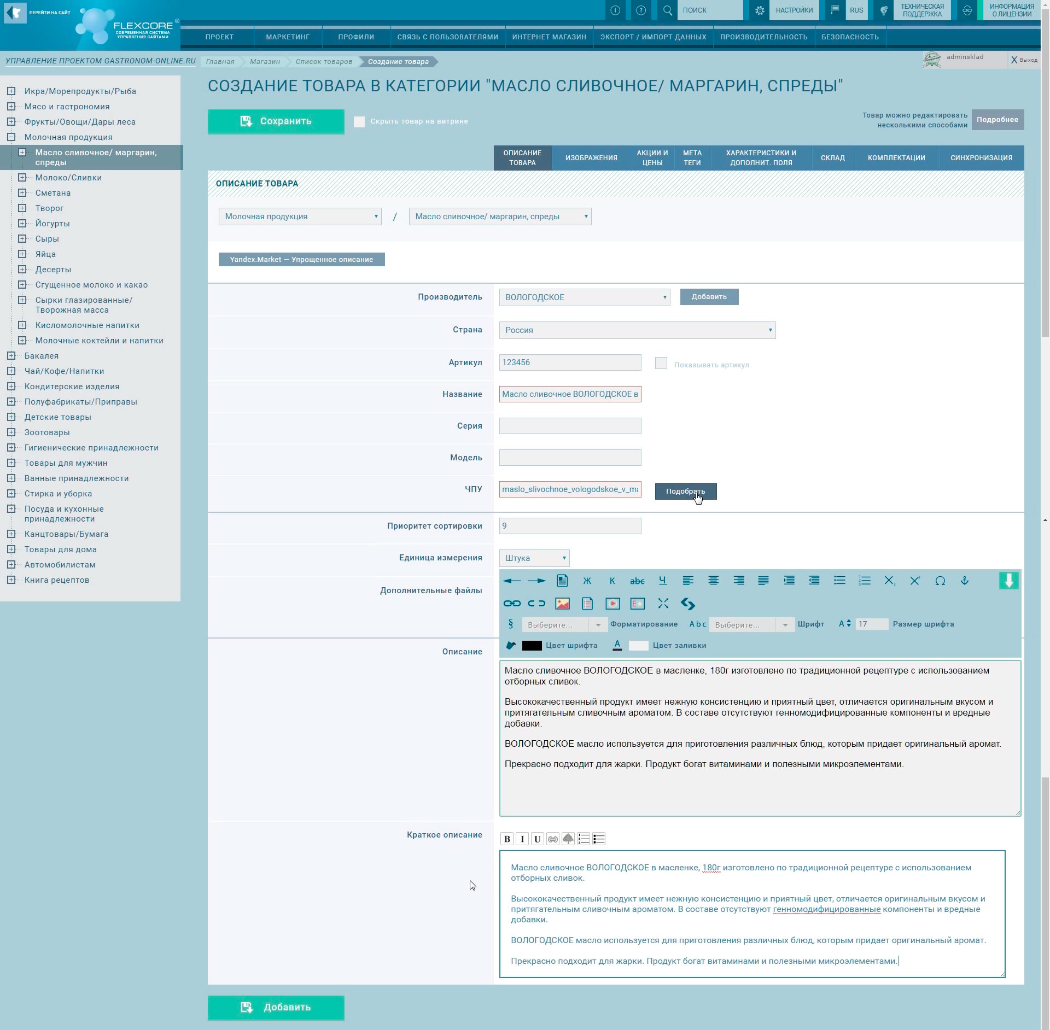Align text left in description editor
Screen dimensions: 1050x1030
(x=688, y=581)
